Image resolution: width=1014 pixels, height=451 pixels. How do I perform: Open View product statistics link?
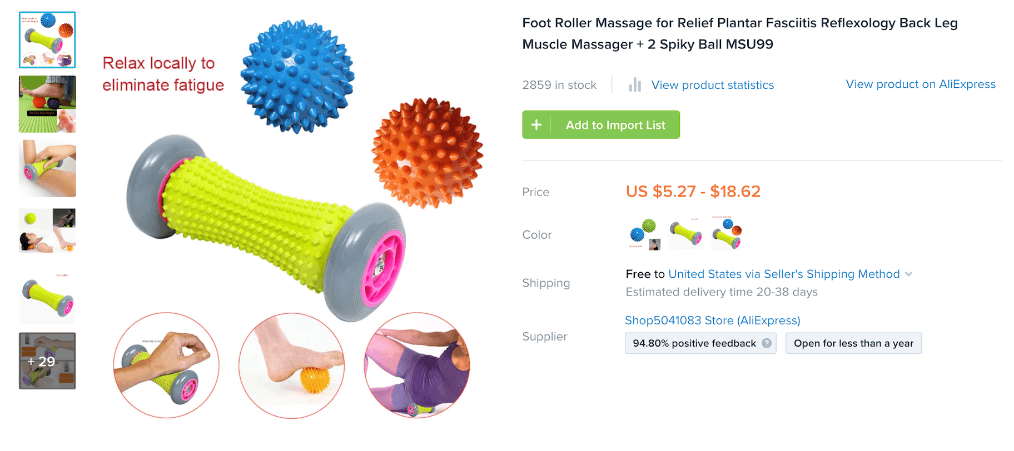coord(713,85)
